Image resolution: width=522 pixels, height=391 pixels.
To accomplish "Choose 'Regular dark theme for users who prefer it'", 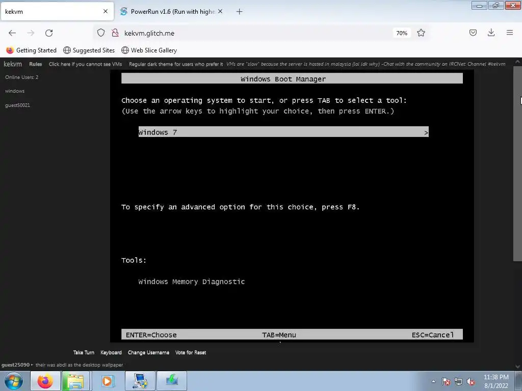I will click(x=176, y=64).
